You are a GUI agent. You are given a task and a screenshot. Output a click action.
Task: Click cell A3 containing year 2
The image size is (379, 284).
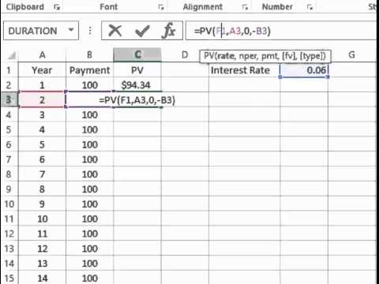point(42,99)
